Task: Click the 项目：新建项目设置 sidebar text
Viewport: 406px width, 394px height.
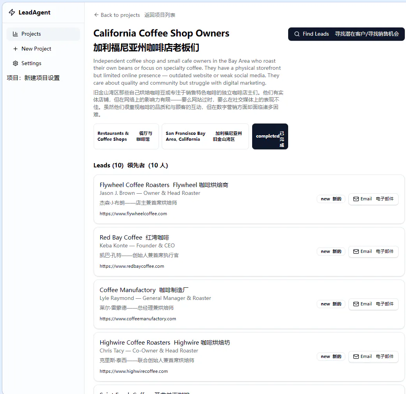Action: 33,78
